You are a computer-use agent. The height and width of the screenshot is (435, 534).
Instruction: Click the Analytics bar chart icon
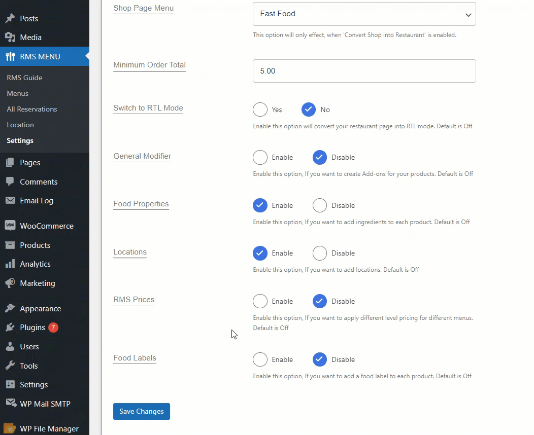pos(10,264)
